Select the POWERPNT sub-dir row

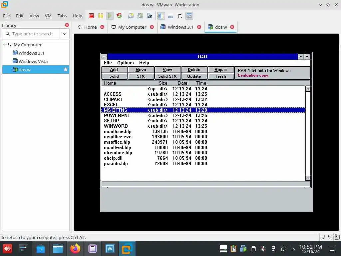pyautogui.click(x=203, y=115)
